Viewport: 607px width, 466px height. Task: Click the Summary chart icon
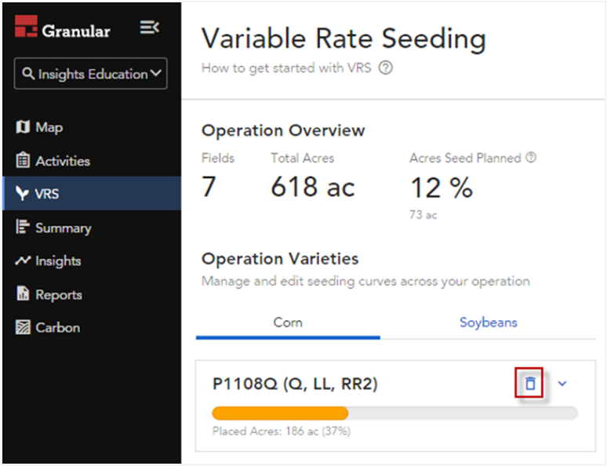coord(23,227)
